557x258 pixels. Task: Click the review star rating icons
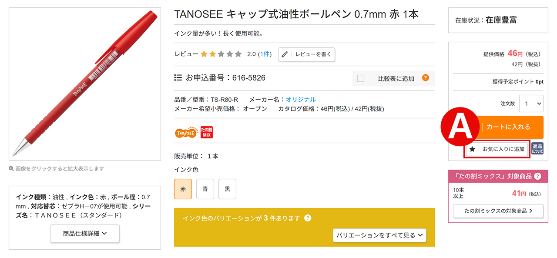221,54
